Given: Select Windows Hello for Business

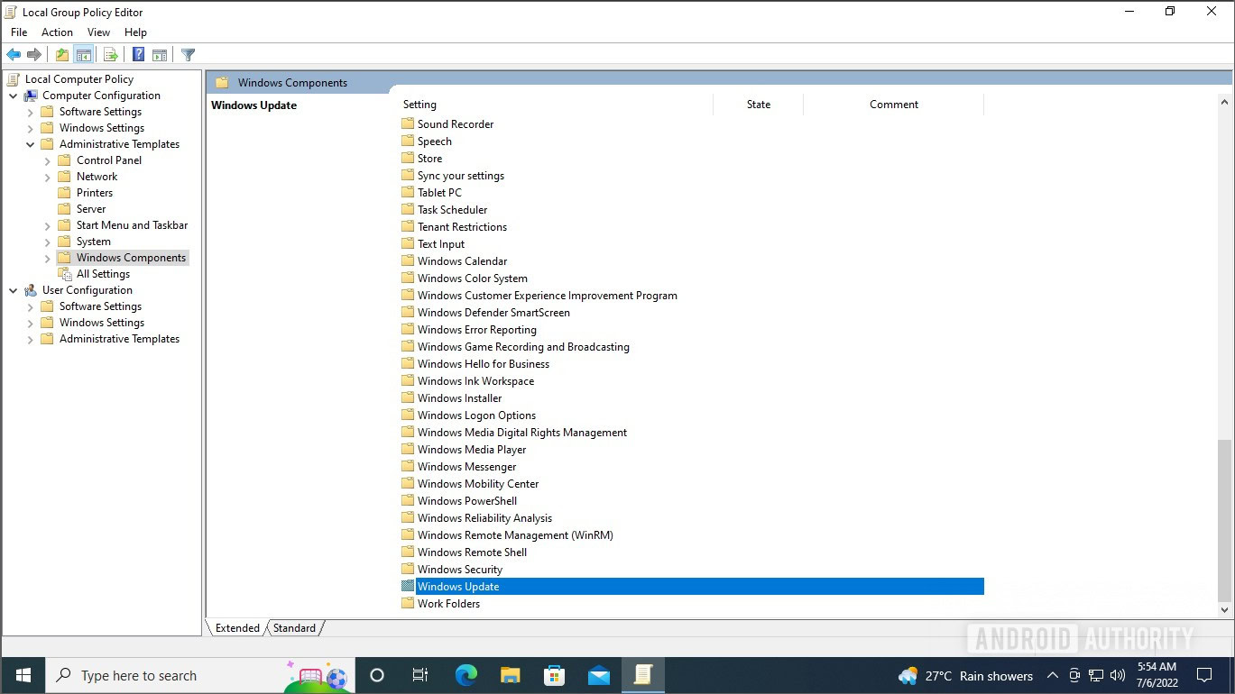Looking at the screenshot, I should 483,364.
